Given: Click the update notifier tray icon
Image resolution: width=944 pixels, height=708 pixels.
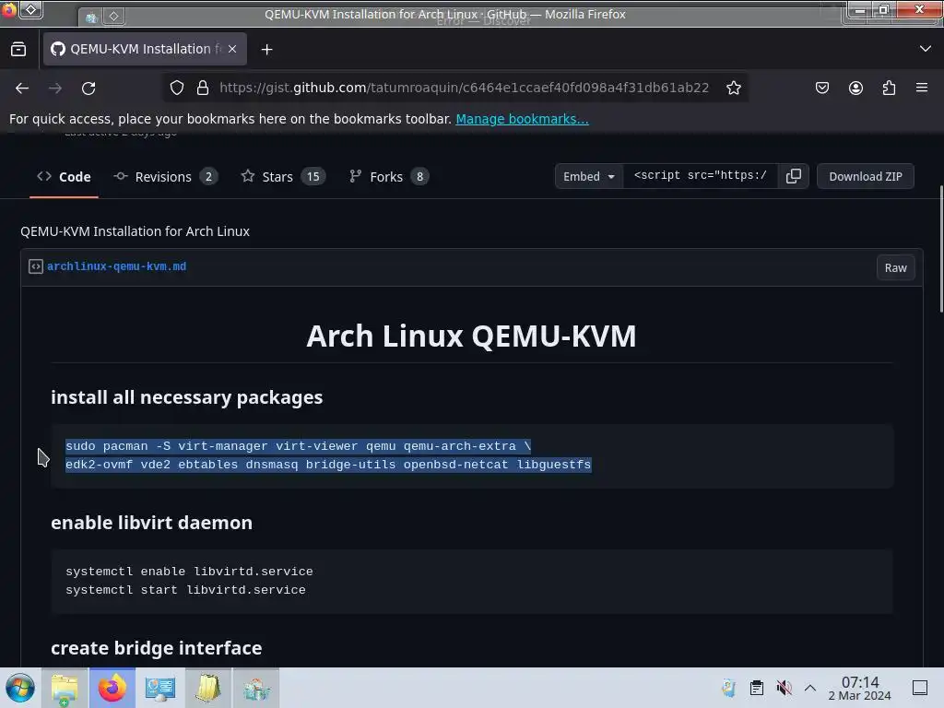Looking at the screenshot, I should click(x=728, y=688).
